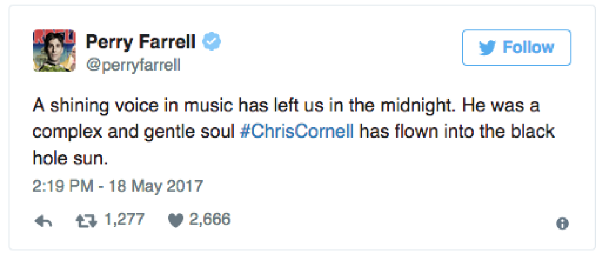Open Perry Farrell's profile avatar
This screenshot has width=609, height=257.
click(x=53, y=51)
